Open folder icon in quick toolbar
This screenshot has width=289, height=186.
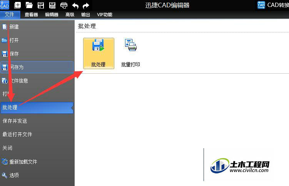[x=29, y=5]
